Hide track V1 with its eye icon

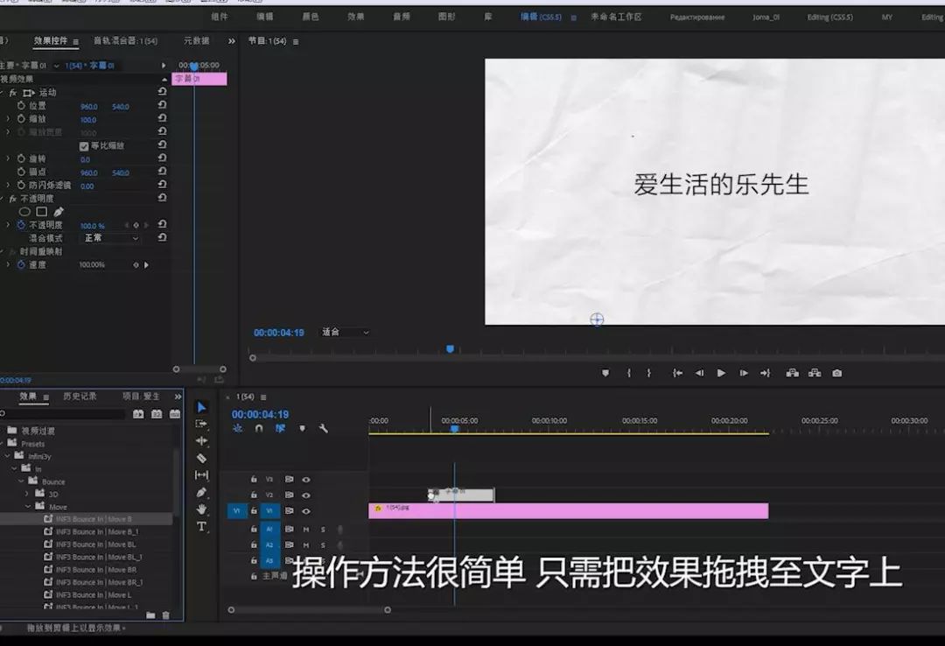(306, 509)
